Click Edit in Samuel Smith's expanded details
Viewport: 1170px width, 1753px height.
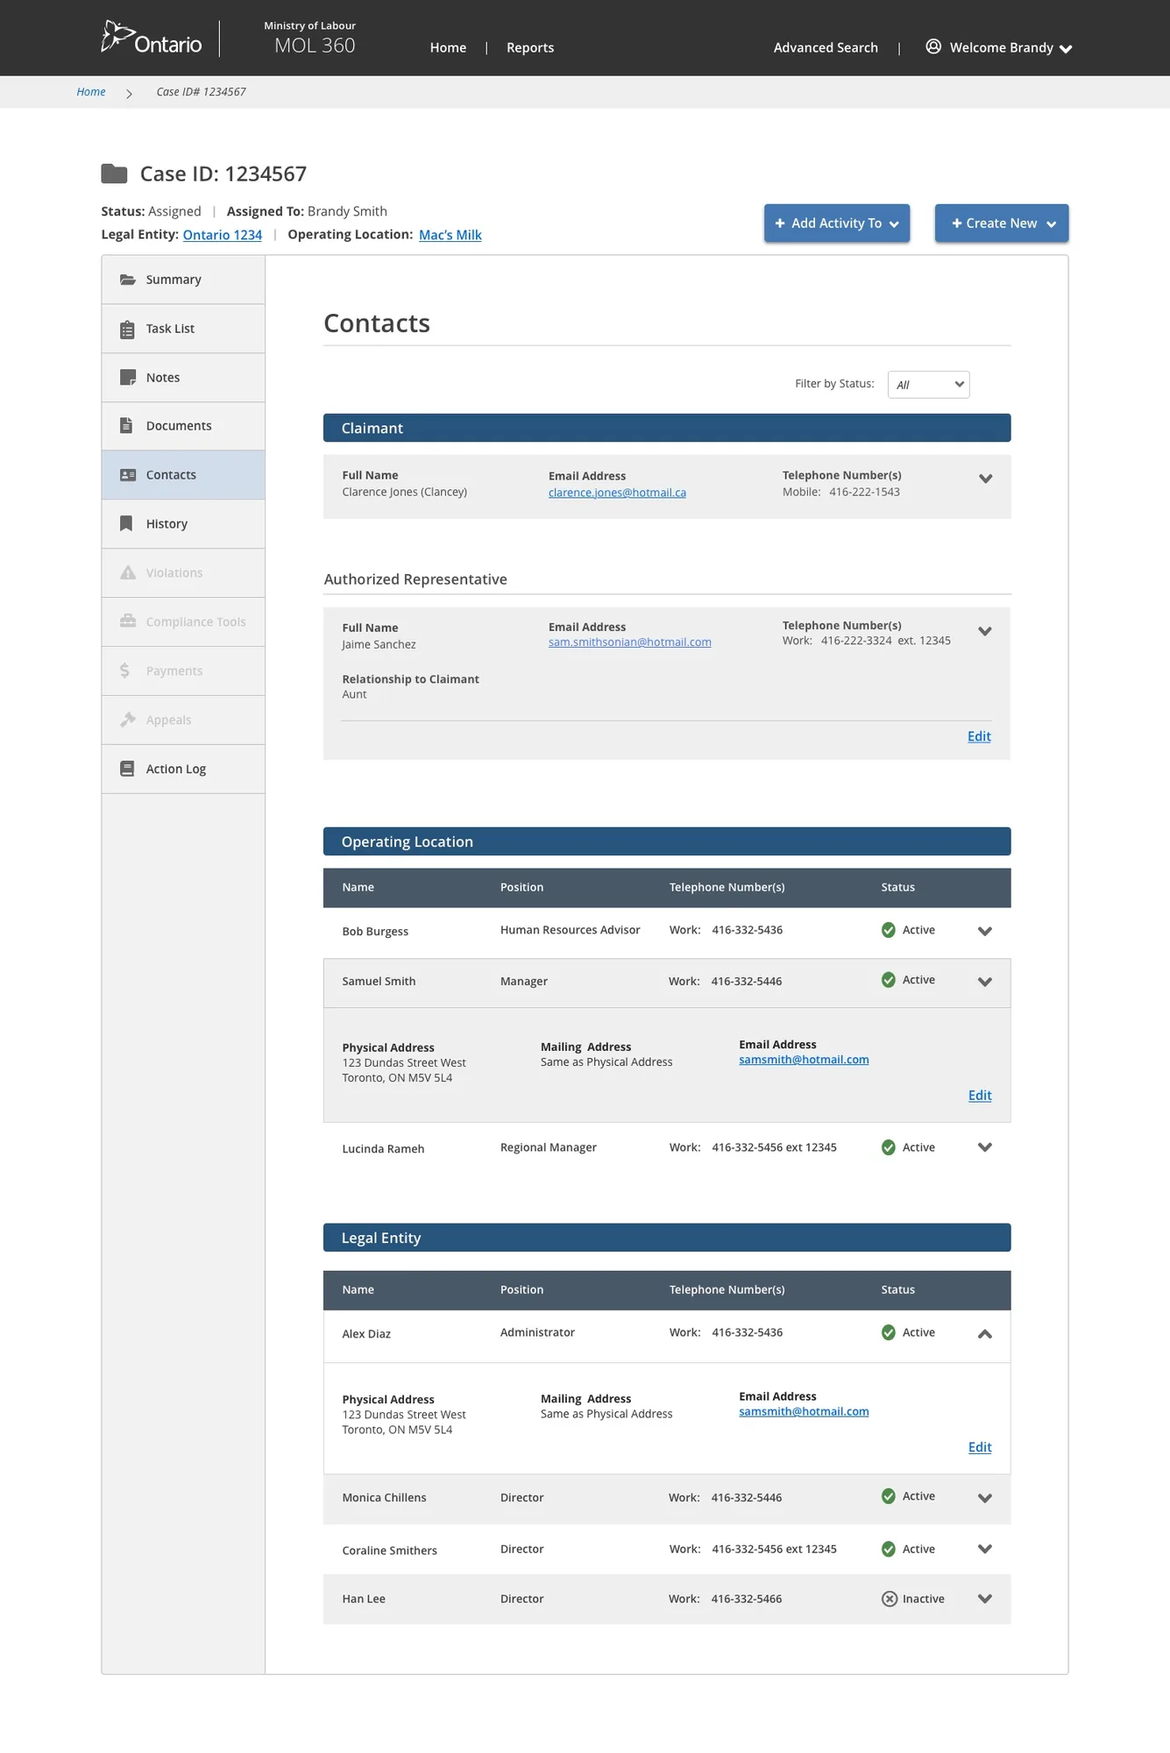click(x=980, y=1096)
